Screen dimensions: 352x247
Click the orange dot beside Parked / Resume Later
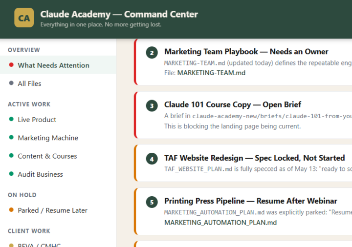click(11, 210)
